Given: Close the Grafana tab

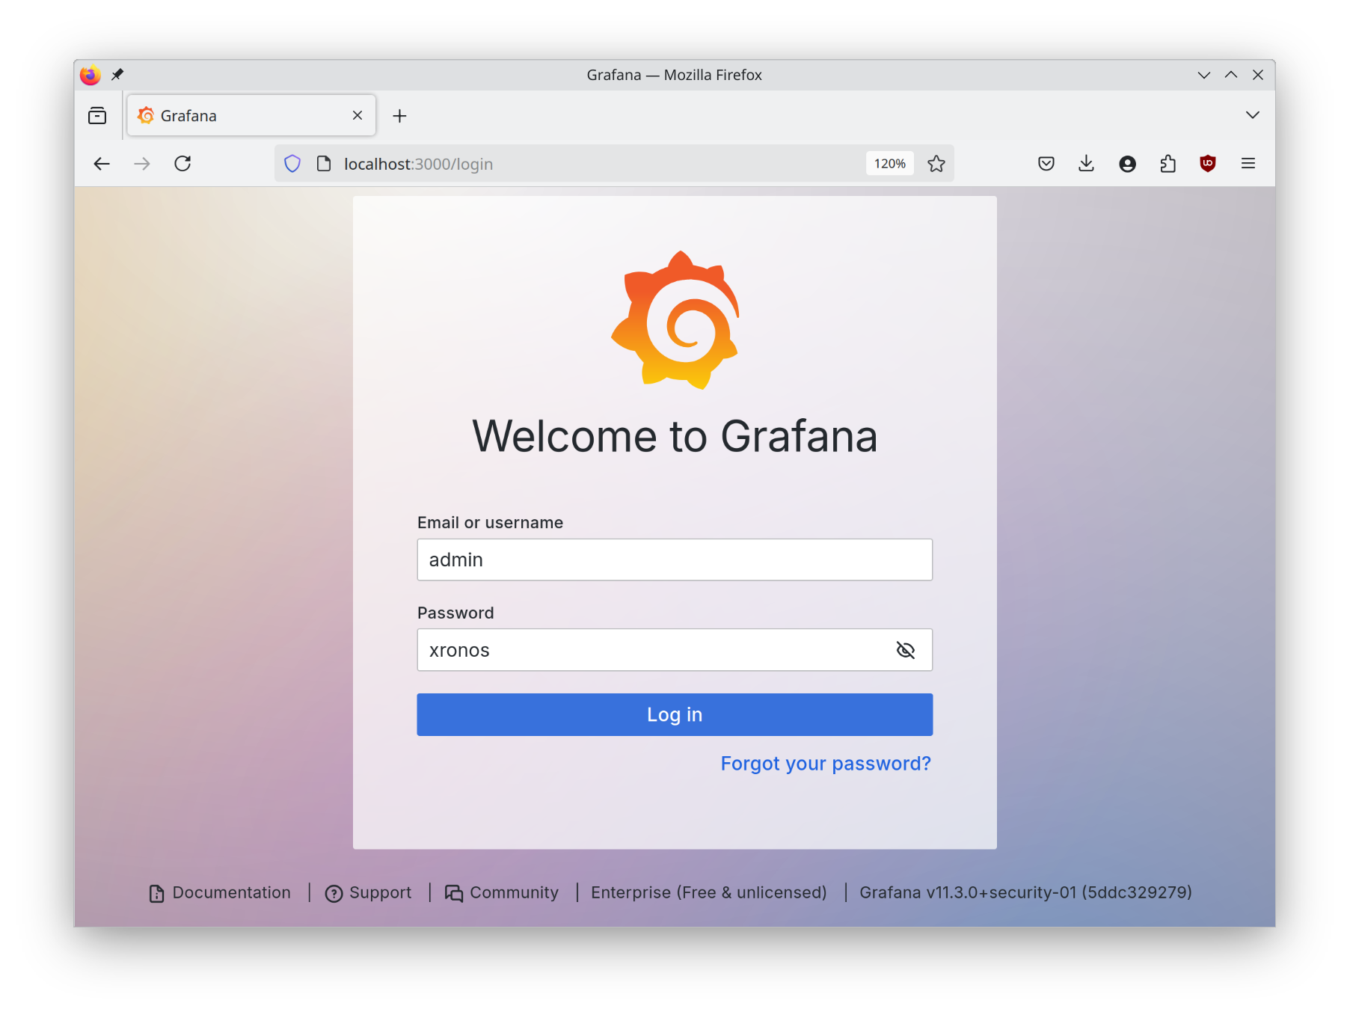Looking at the screenshot, I should click(358, 115).
